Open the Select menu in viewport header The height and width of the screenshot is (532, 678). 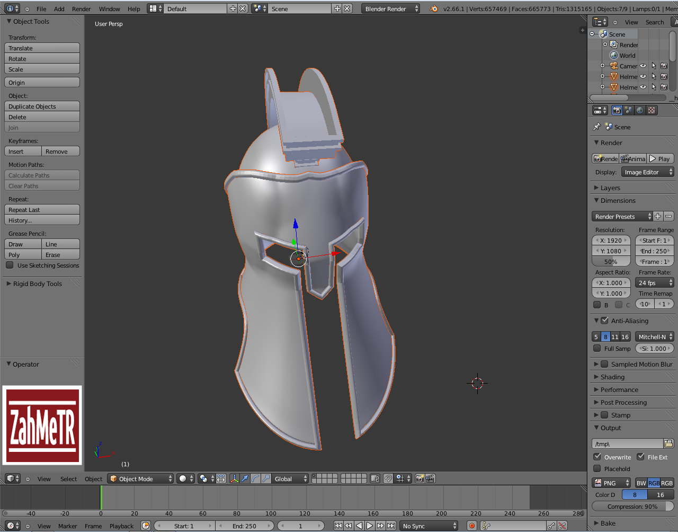(68, 479)
